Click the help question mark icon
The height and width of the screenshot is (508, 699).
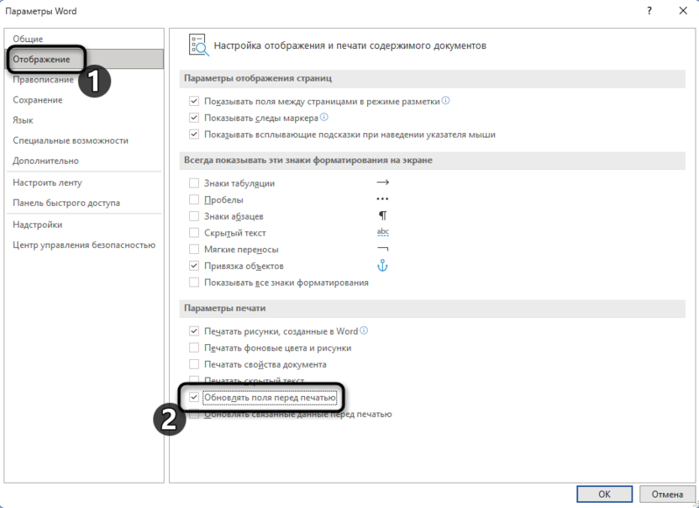click(649, 10)
